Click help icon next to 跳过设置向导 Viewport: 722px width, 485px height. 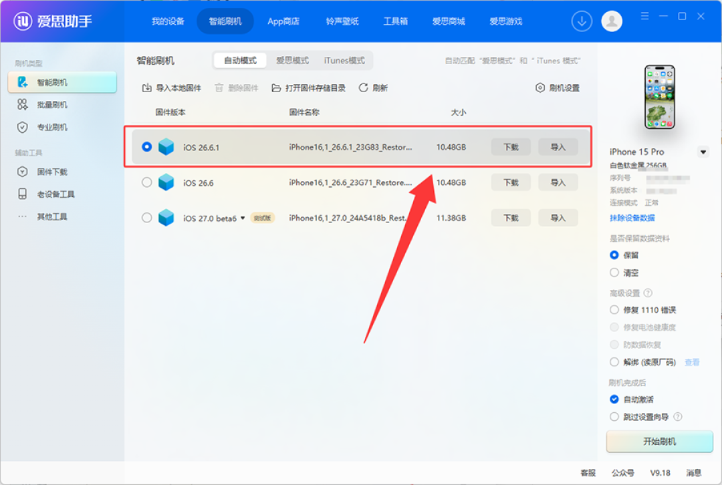[x=678, y=417]
